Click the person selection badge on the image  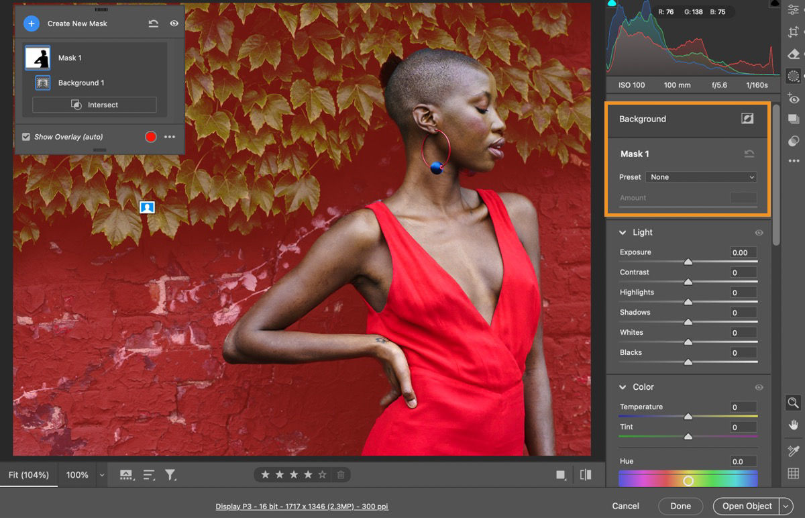pos(146,207)
